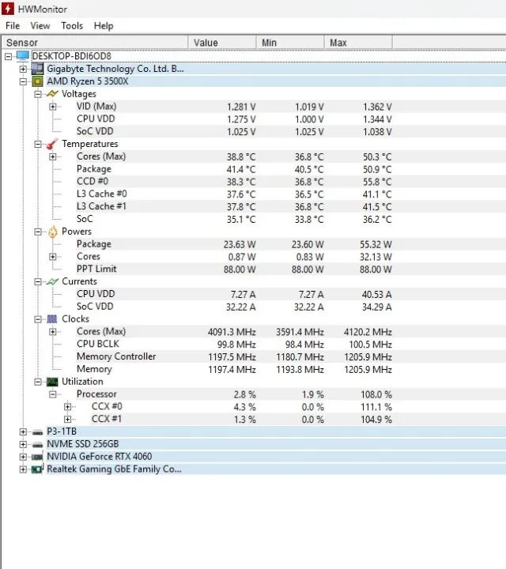Click the P3-1TB drive icon
This screenshot has height=569, width=506.
point(37,431)
